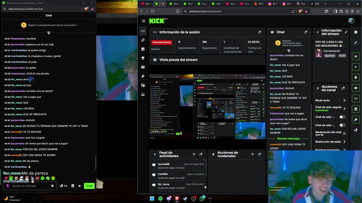Click the info icon in the right sidebar

point(356,32)
